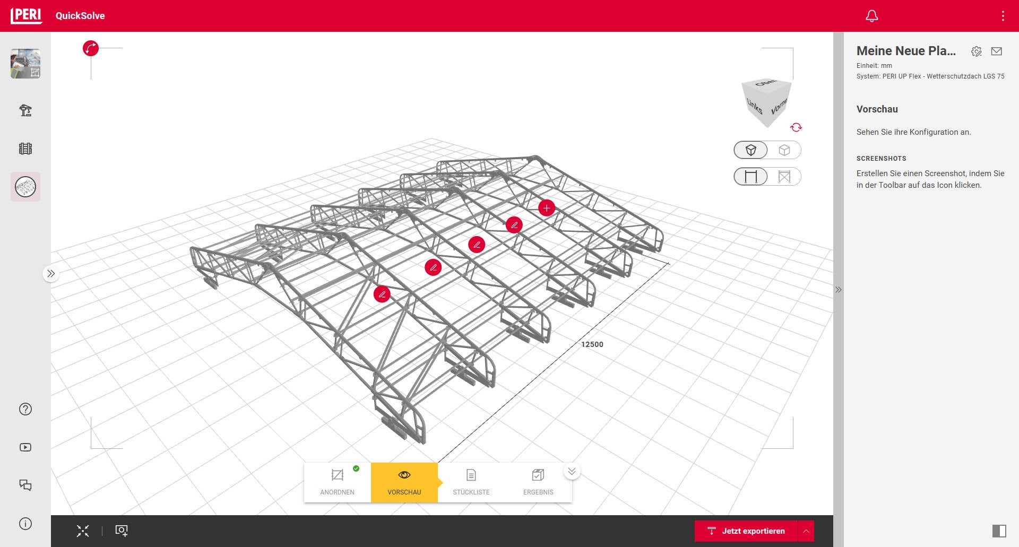
Task: Click the PERI logo
Action: 26,15
